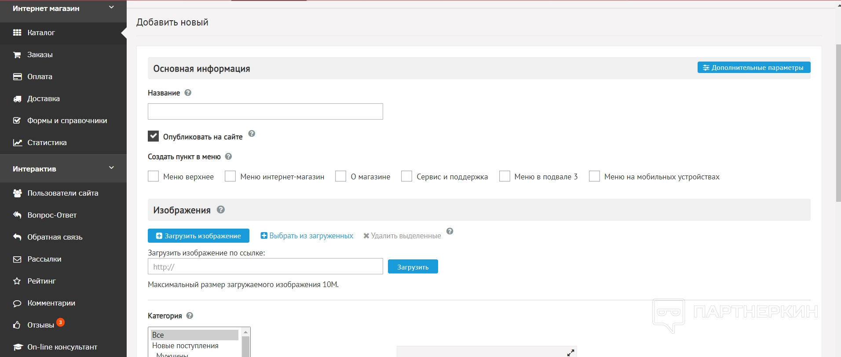The image size is (841, 357).
Task: Show the Статистика page
Action: tap(63, 142)
